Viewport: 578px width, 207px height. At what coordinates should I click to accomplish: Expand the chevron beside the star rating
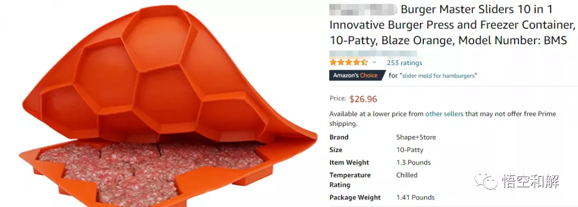coord(374,62)
